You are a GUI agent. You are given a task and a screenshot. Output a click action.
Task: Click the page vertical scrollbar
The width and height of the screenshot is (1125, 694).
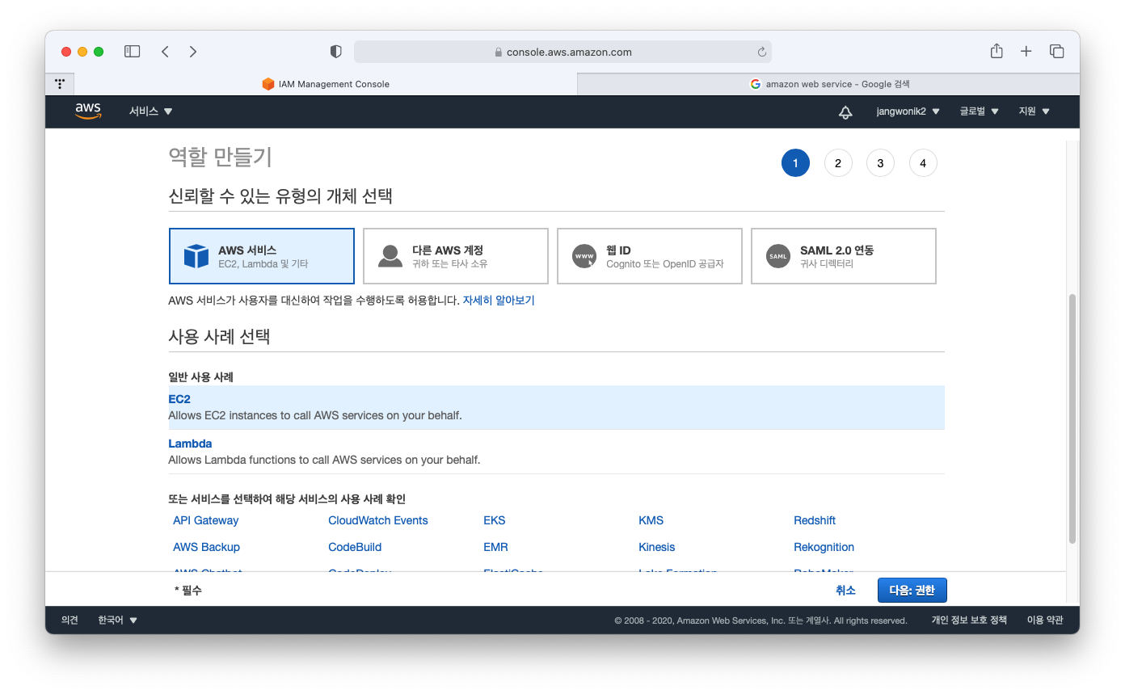point(1072,419)
